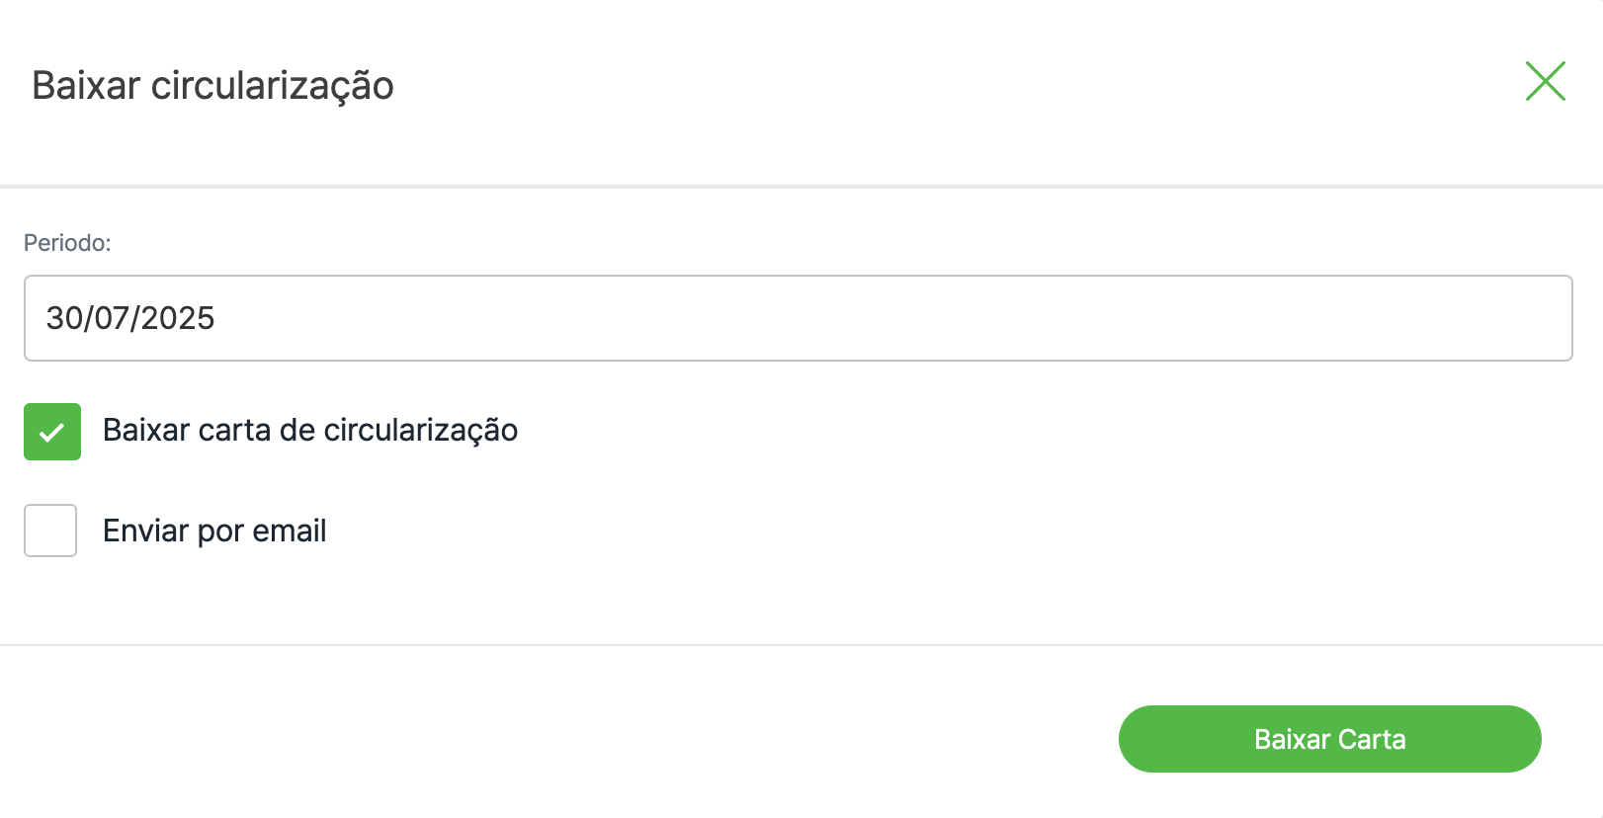Click the "Baixar carta de circularização" label

click(x=310, y=430)
